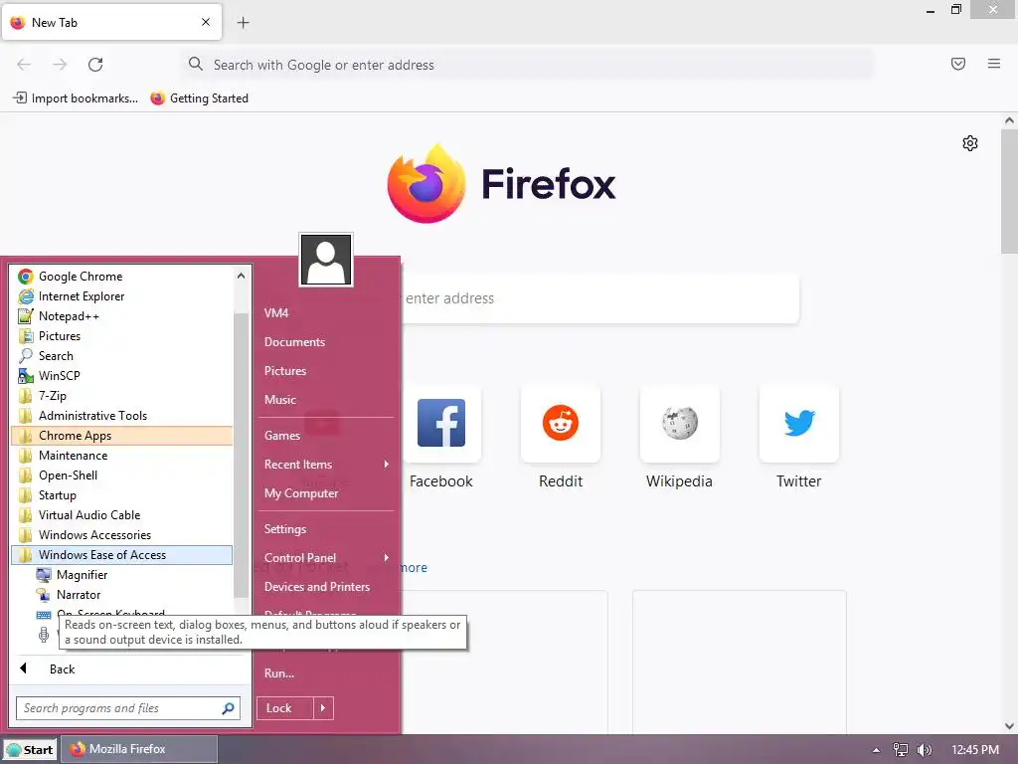Screen dimensions: 1018x764
Task: Collapse the Windows Ease of Access folder
Action: (121, 555)
